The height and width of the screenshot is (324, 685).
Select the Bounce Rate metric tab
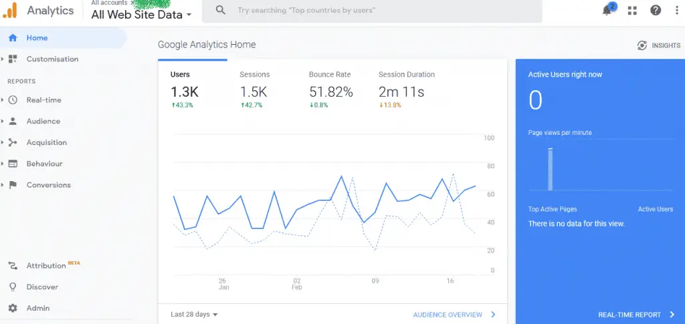coord(330,90)
